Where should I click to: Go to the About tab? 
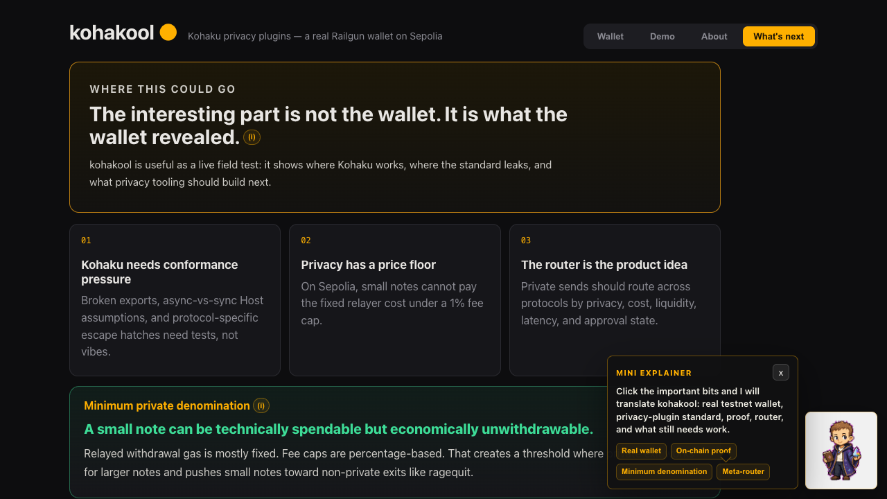(714, 37)
